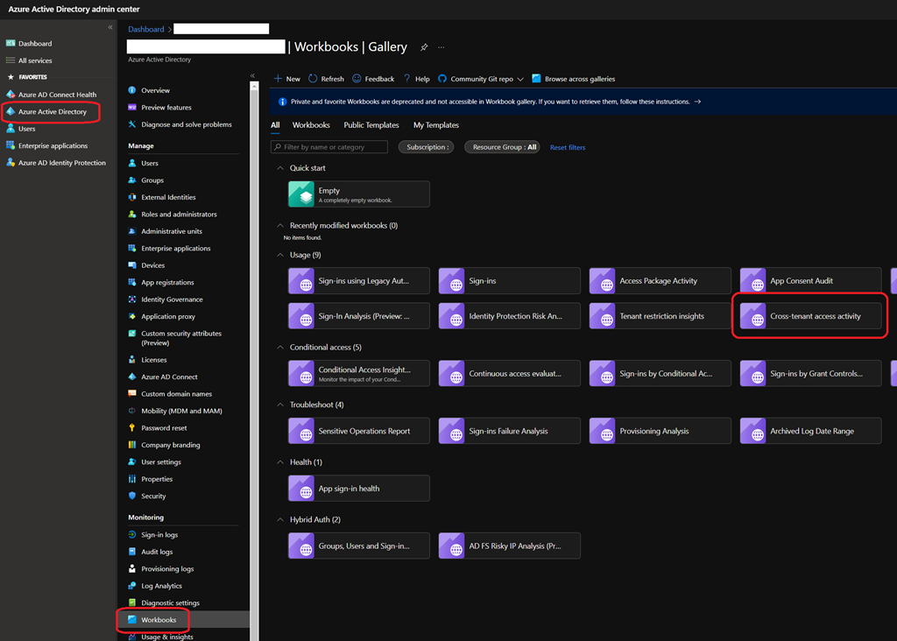Viewport: 897px width, 641px height.
Task: Click the Reset filters link
Action: 568,148
